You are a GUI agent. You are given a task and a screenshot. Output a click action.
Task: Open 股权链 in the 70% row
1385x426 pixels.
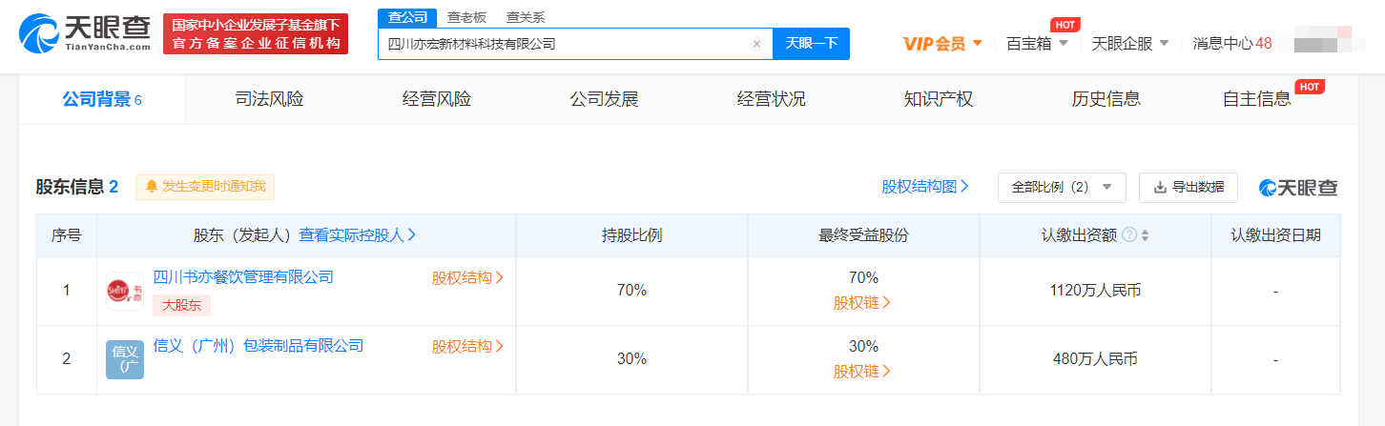click(x=862, y=302)
